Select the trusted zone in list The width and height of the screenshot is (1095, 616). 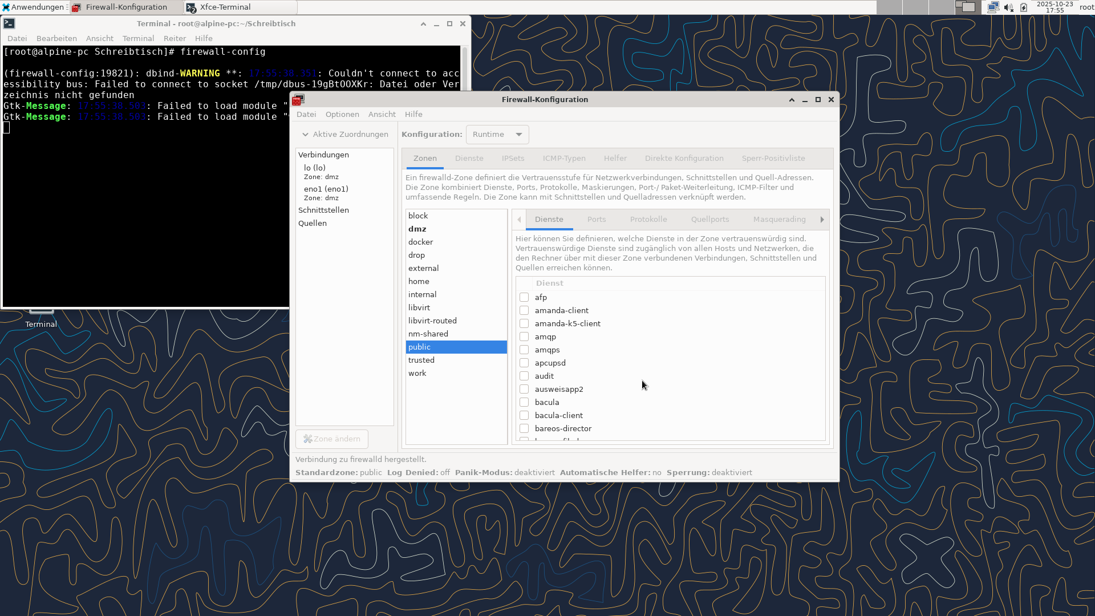(x=421, y=360)
